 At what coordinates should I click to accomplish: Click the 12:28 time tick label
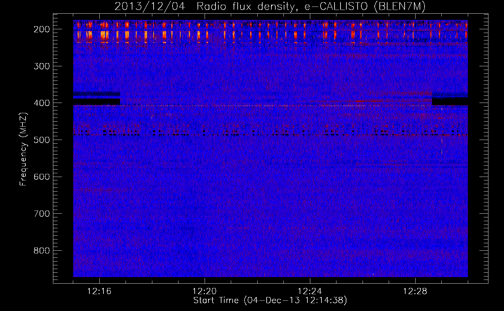(x=415, y=291)
